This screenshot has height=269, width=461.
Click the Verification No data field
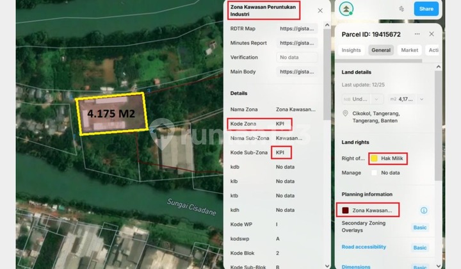click(x=297, y=58)
